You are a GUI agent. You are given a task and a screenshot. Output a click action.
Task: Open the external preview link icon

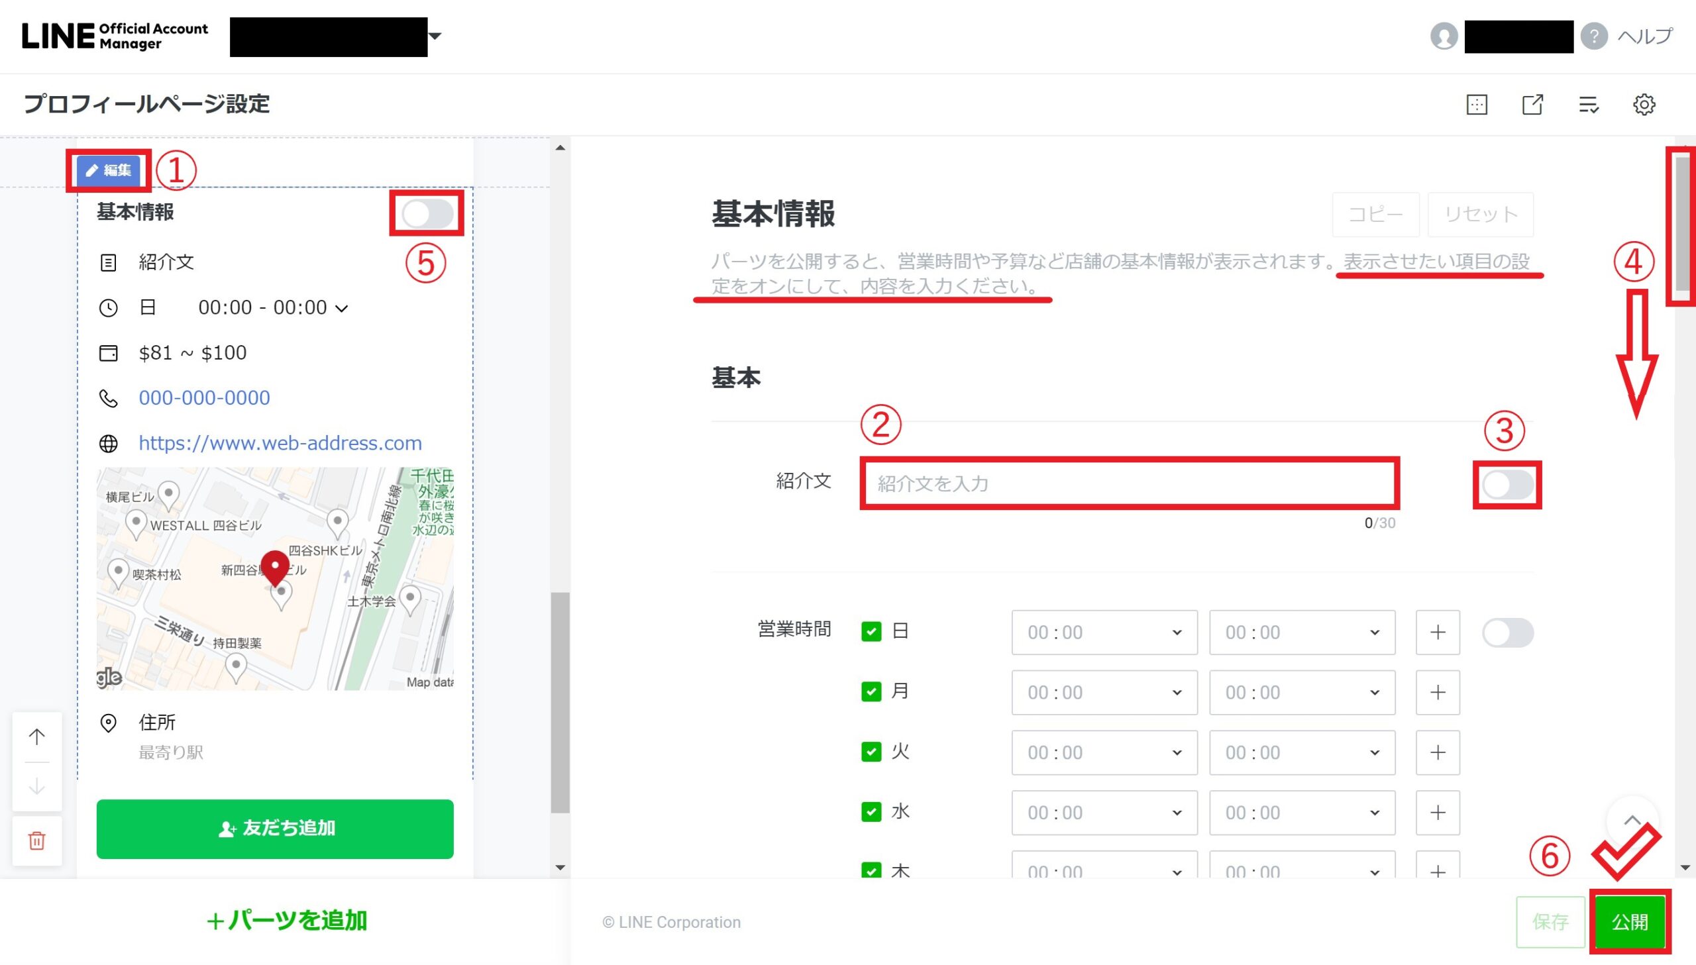point(1532,105)
